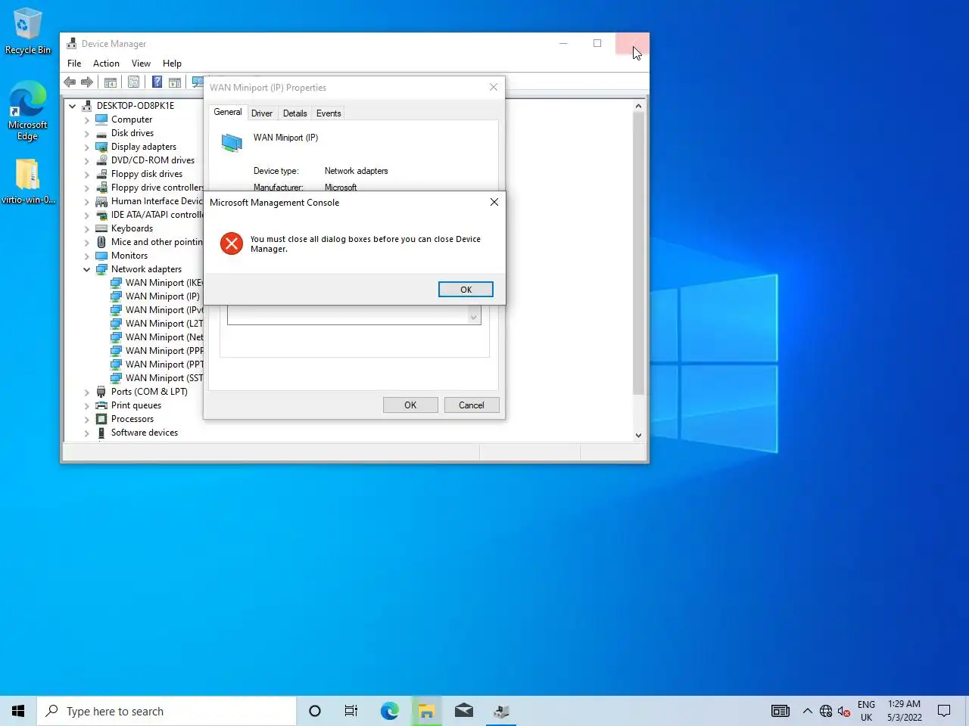Image resolution: width=969 pixels, height=726 pixels.
Task: Close the WAN Miniport (IP) Properties dialog
Action: pyautogui.click(x=494, y=88)
